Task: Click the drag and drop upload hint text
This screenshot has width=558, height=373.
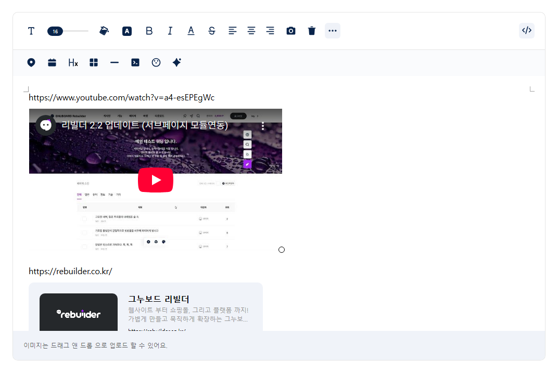Action: 95,345
